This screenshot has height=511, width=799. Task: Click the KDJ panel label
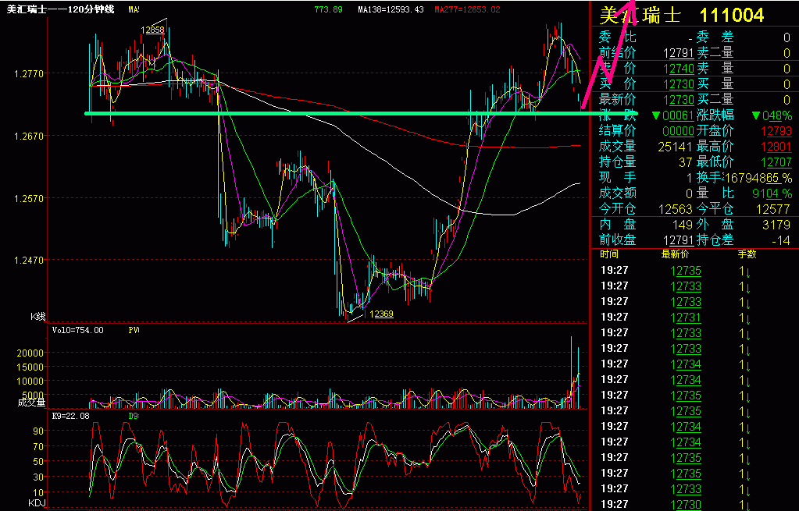pyautogui.click(x=37, y=503)
